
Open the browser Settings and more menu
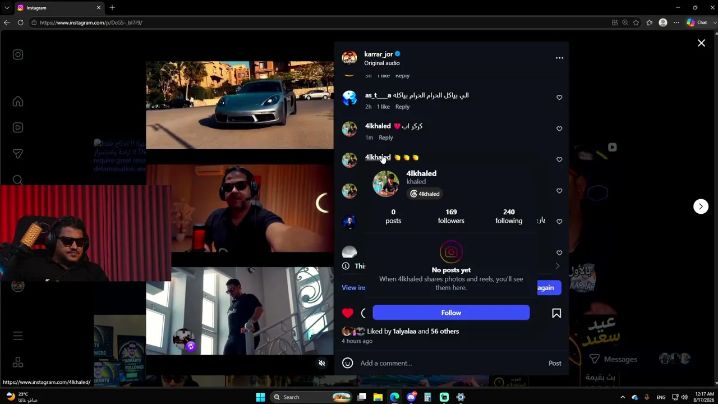point(676,22)
